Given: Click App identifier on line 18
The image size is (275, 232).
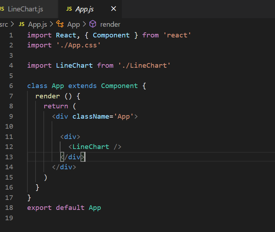Looking at the screenshot, I should click(x=95, y=208).
